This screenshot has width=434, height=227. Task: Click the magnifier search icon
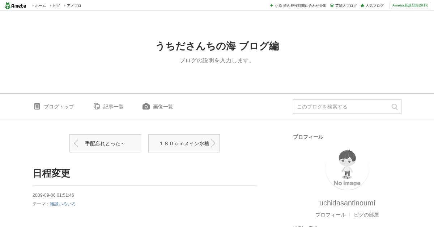(x=395, y=107)
